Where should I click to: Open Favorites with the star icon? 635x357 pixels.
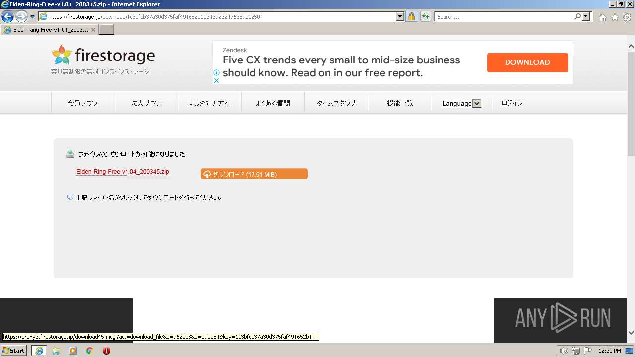[615, 17]
